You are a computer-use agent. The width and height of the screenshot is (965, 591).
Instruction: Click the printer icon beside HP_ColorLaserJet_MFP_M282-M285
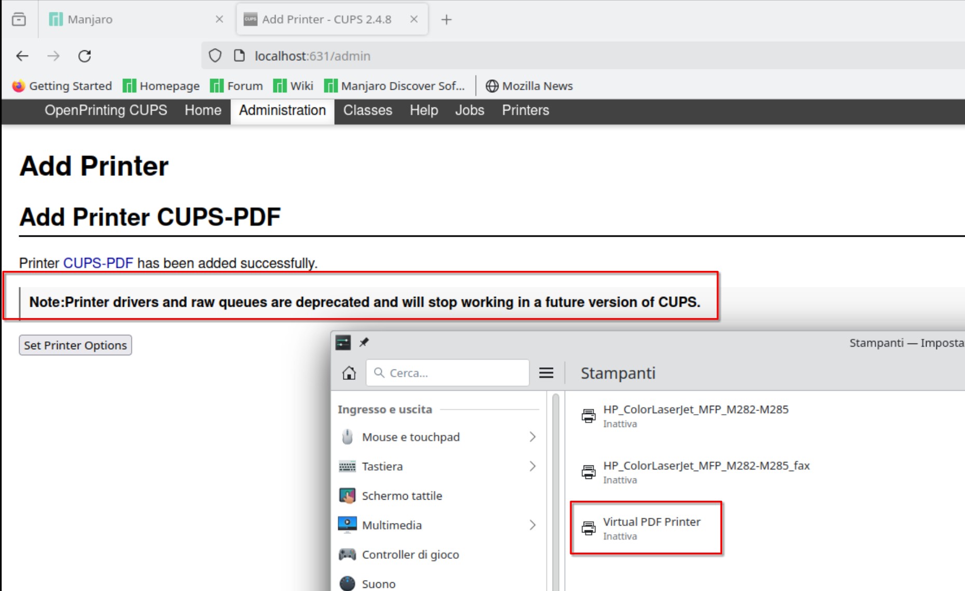[x=588, y=416]
